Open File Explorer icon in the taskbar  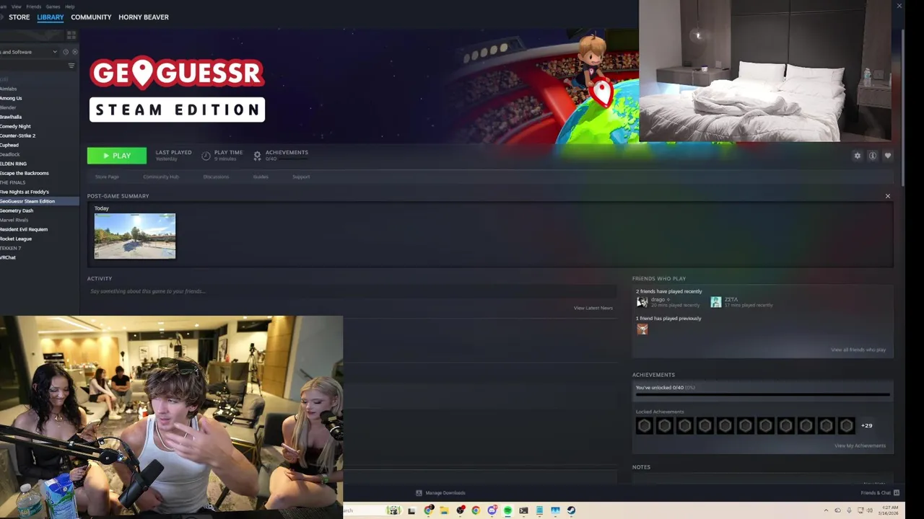[x=444, y=510]
